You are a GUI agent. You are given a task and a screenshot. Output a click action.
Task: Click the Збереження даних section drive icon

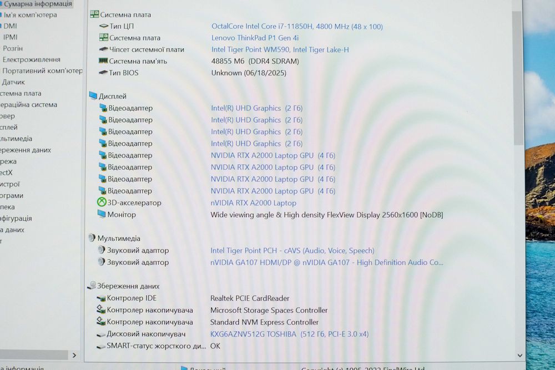[92, 285]
